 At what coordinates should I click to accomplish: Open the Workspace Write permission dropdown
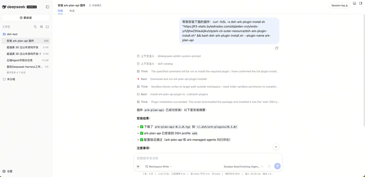pyautogui.click(x=159, y=166)
